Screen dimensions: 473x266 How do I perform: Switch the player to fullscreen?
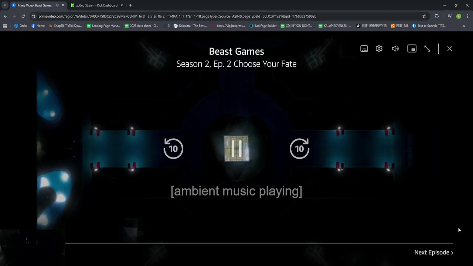pos(427,49)
